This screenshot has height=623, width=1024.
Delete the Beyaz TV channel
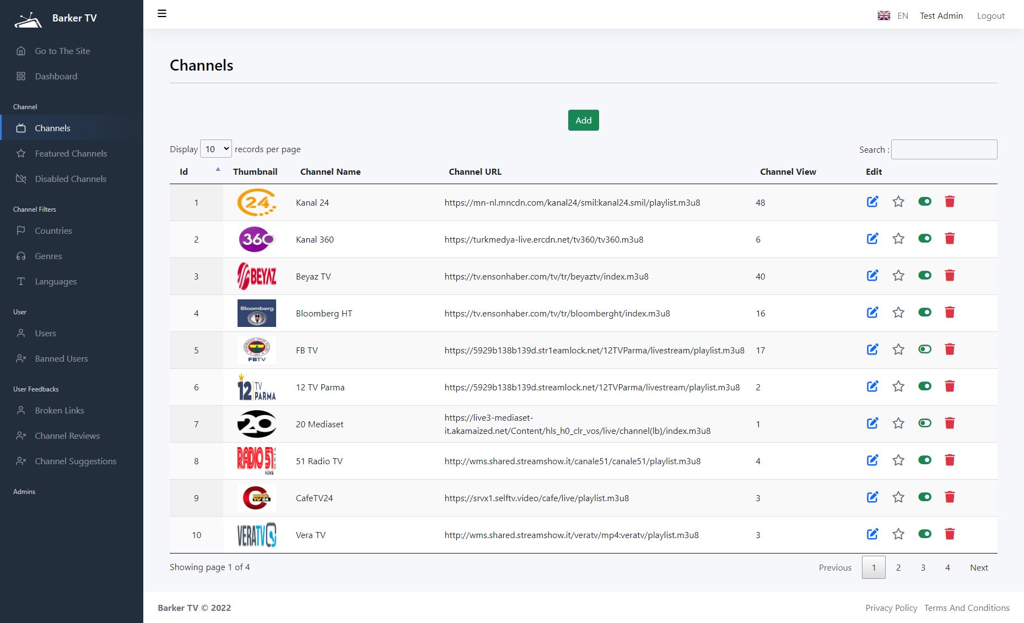pos(950,276)
